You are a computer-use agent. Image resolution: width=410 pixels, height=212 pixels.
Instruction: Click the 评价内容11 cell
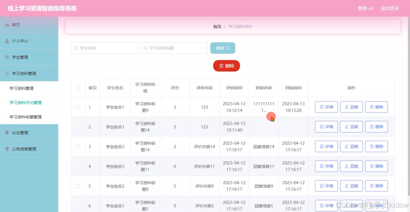click(204, 166)
